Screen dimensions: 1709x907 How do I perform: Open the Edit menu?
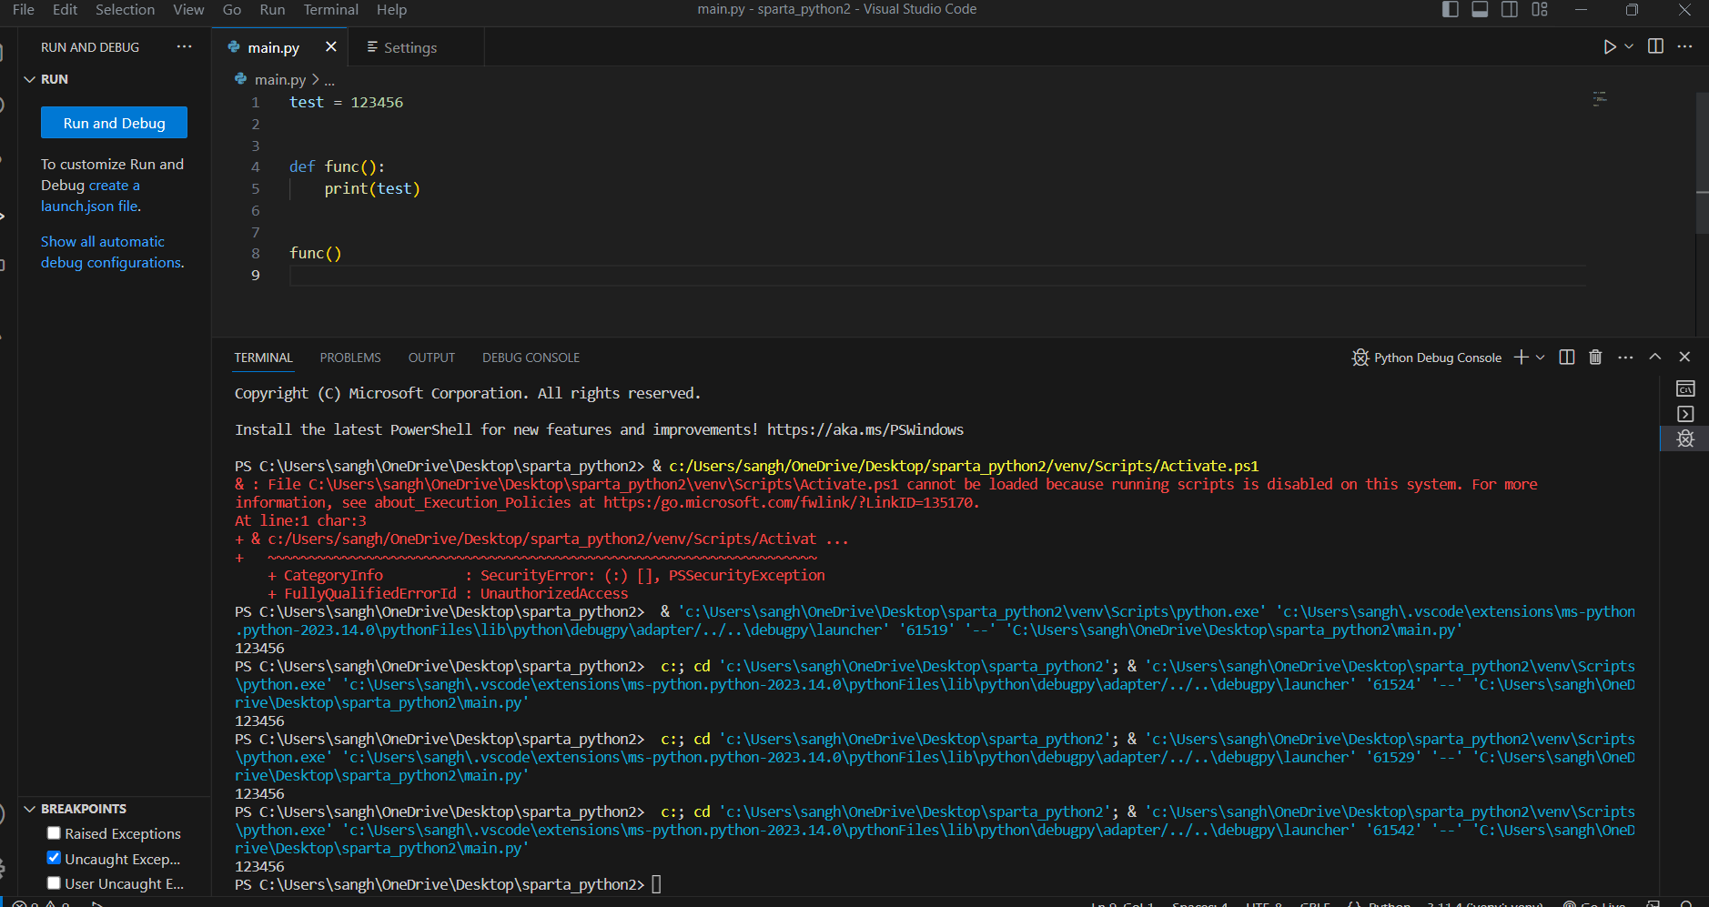click(65, 9)
